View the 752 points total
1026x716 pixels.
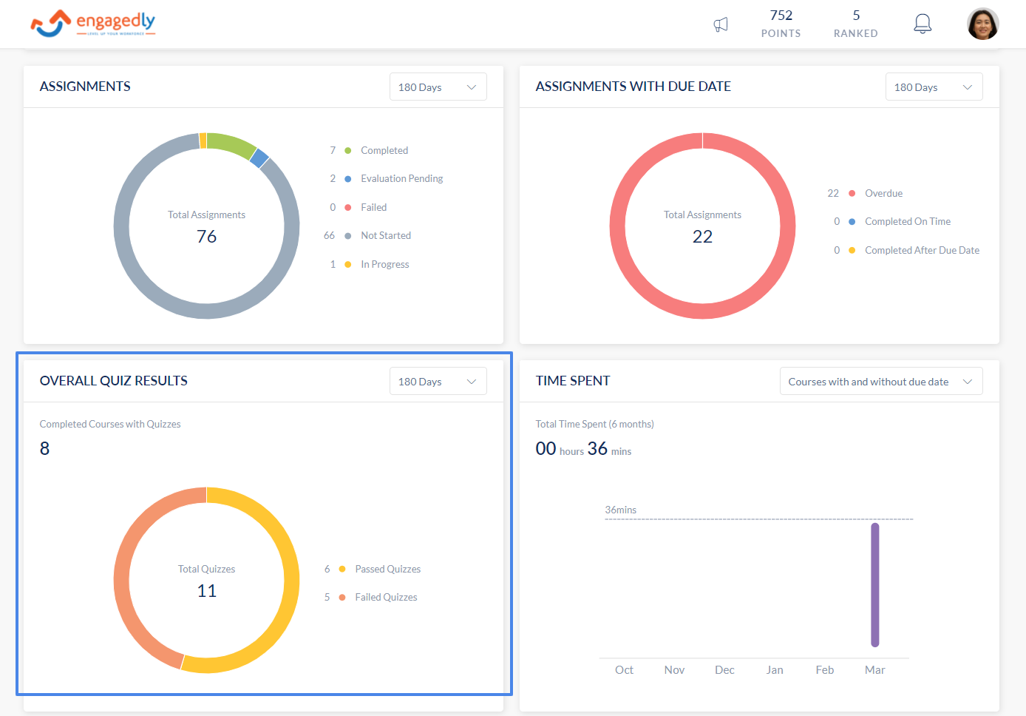pyautogui.click(x=781, y=24)
